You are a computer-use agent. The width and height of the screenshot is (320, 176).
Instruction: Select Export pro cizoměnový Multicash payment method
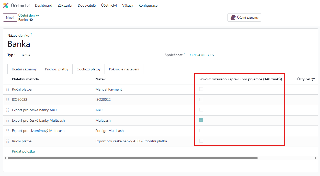(38, 131)
